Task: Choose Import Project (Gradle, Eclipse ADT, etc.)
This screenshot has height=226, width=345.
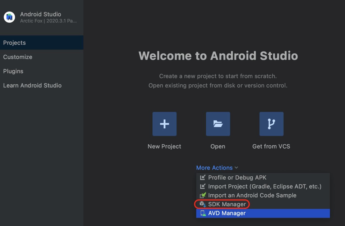Action: point(263,186)
